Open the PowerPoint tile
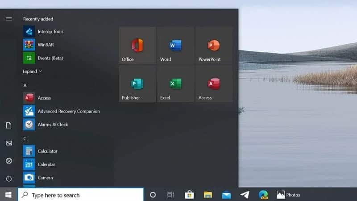 point(214,45)
